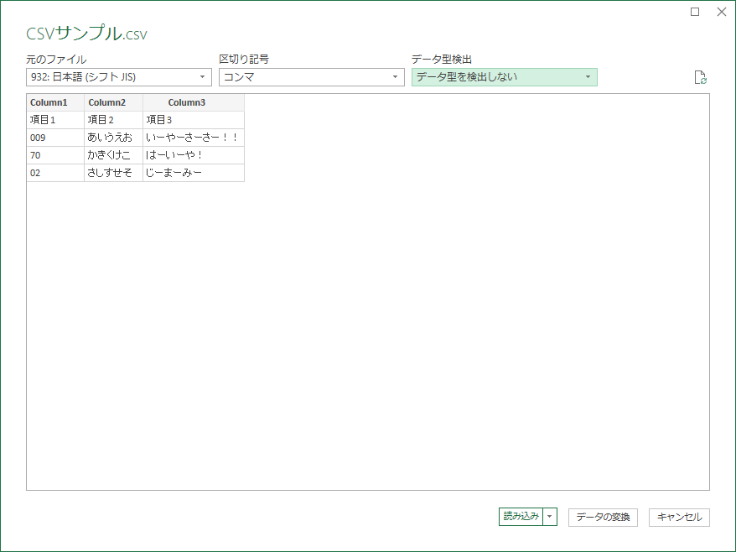Close the CSV import dialog
The width and height of the screenshot is (736, 552).
point(722,12)
